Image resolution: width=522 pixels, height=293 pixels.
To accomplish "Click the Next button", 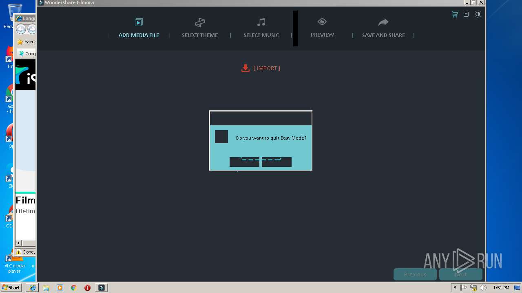I will click(x=461, y=274).
